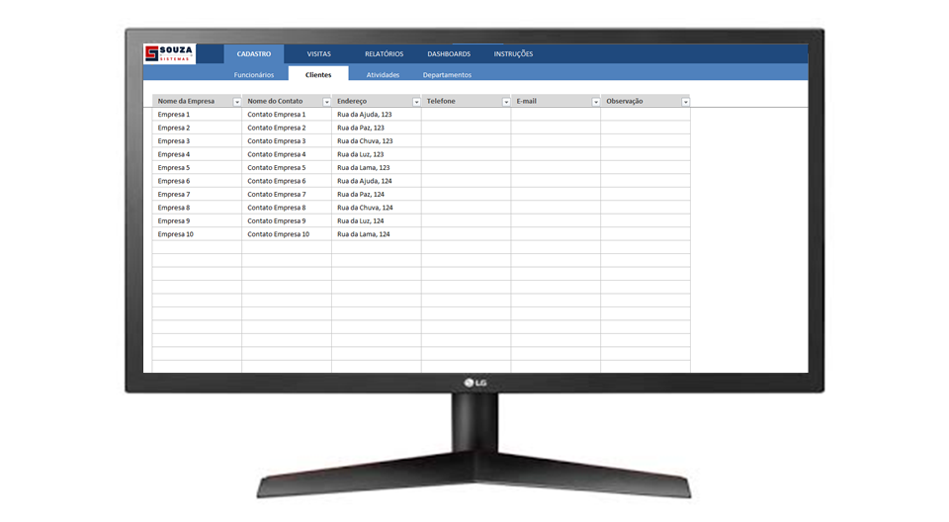This screenshot has height=522, width=949.
Task: Select the Clientes sub-tab
Action: coord(318,74)
